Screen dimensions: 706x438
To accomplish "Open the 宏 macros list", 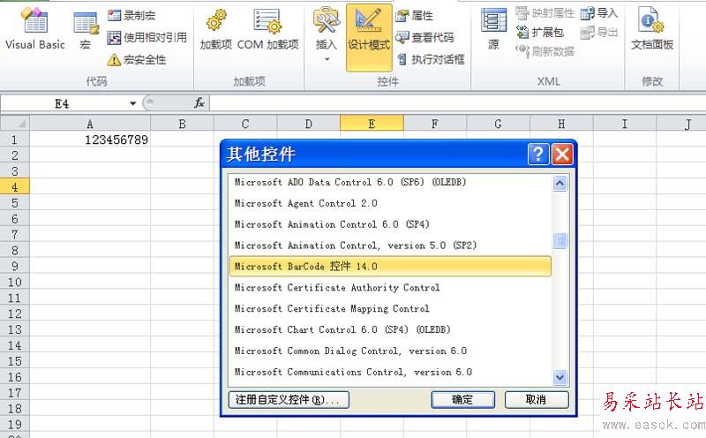I will pos(86,30).
